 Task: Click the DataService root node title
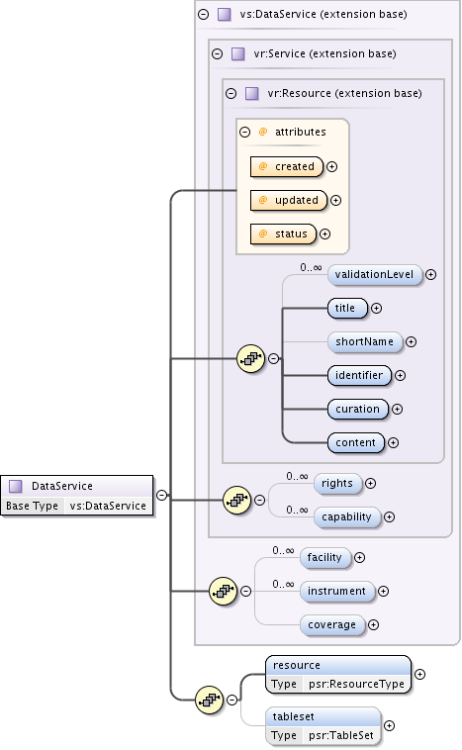tap(62, 486)
